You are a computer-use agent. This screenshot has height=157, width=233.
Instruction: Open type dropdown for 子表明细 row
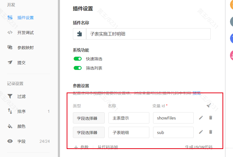tap(89, 132)
